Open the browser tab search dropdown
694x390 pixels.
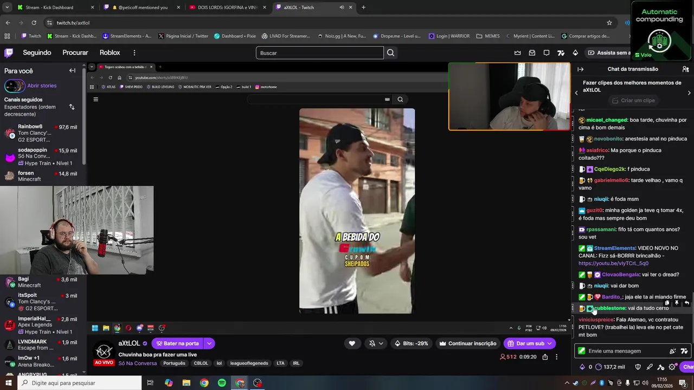click(x=7, y=8)
